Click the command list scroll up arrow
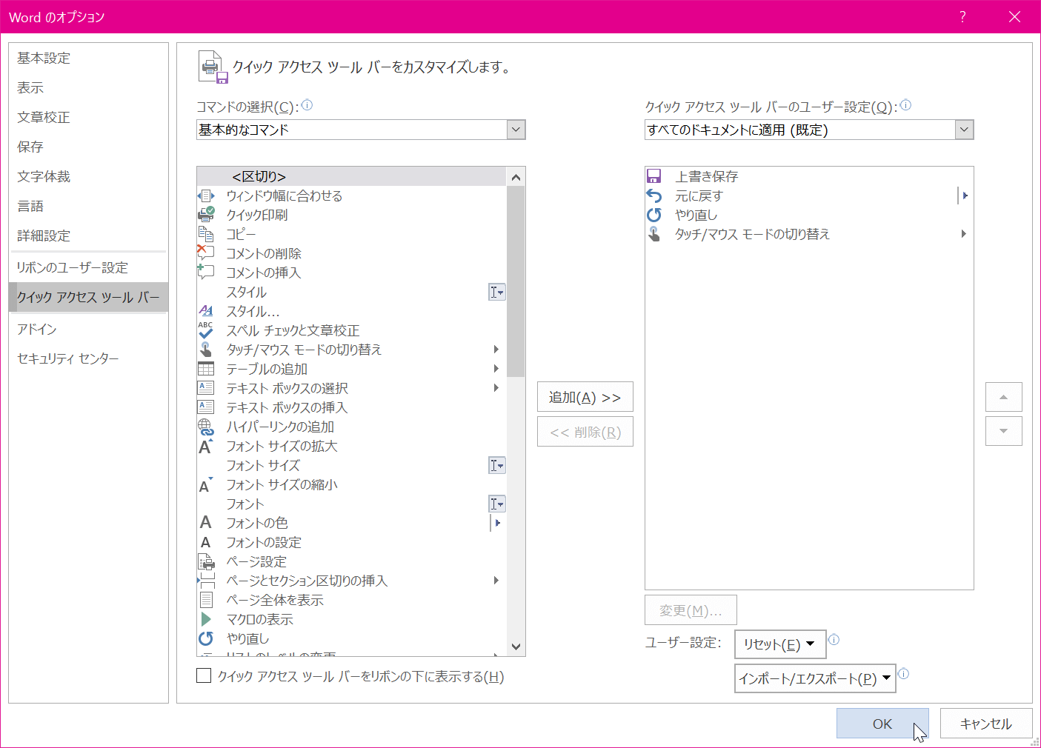This screenshot has width=1041, height=748. [516, 177]
